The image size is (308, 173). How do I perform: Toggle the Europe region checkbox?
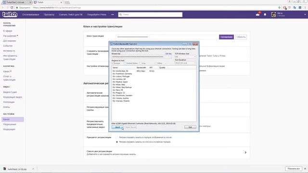[x=113, y=63]
